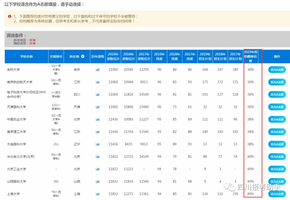Select 电子科技大学沙河校区 as A志愿
Screen dimensions: 290x200
point(277,95)
